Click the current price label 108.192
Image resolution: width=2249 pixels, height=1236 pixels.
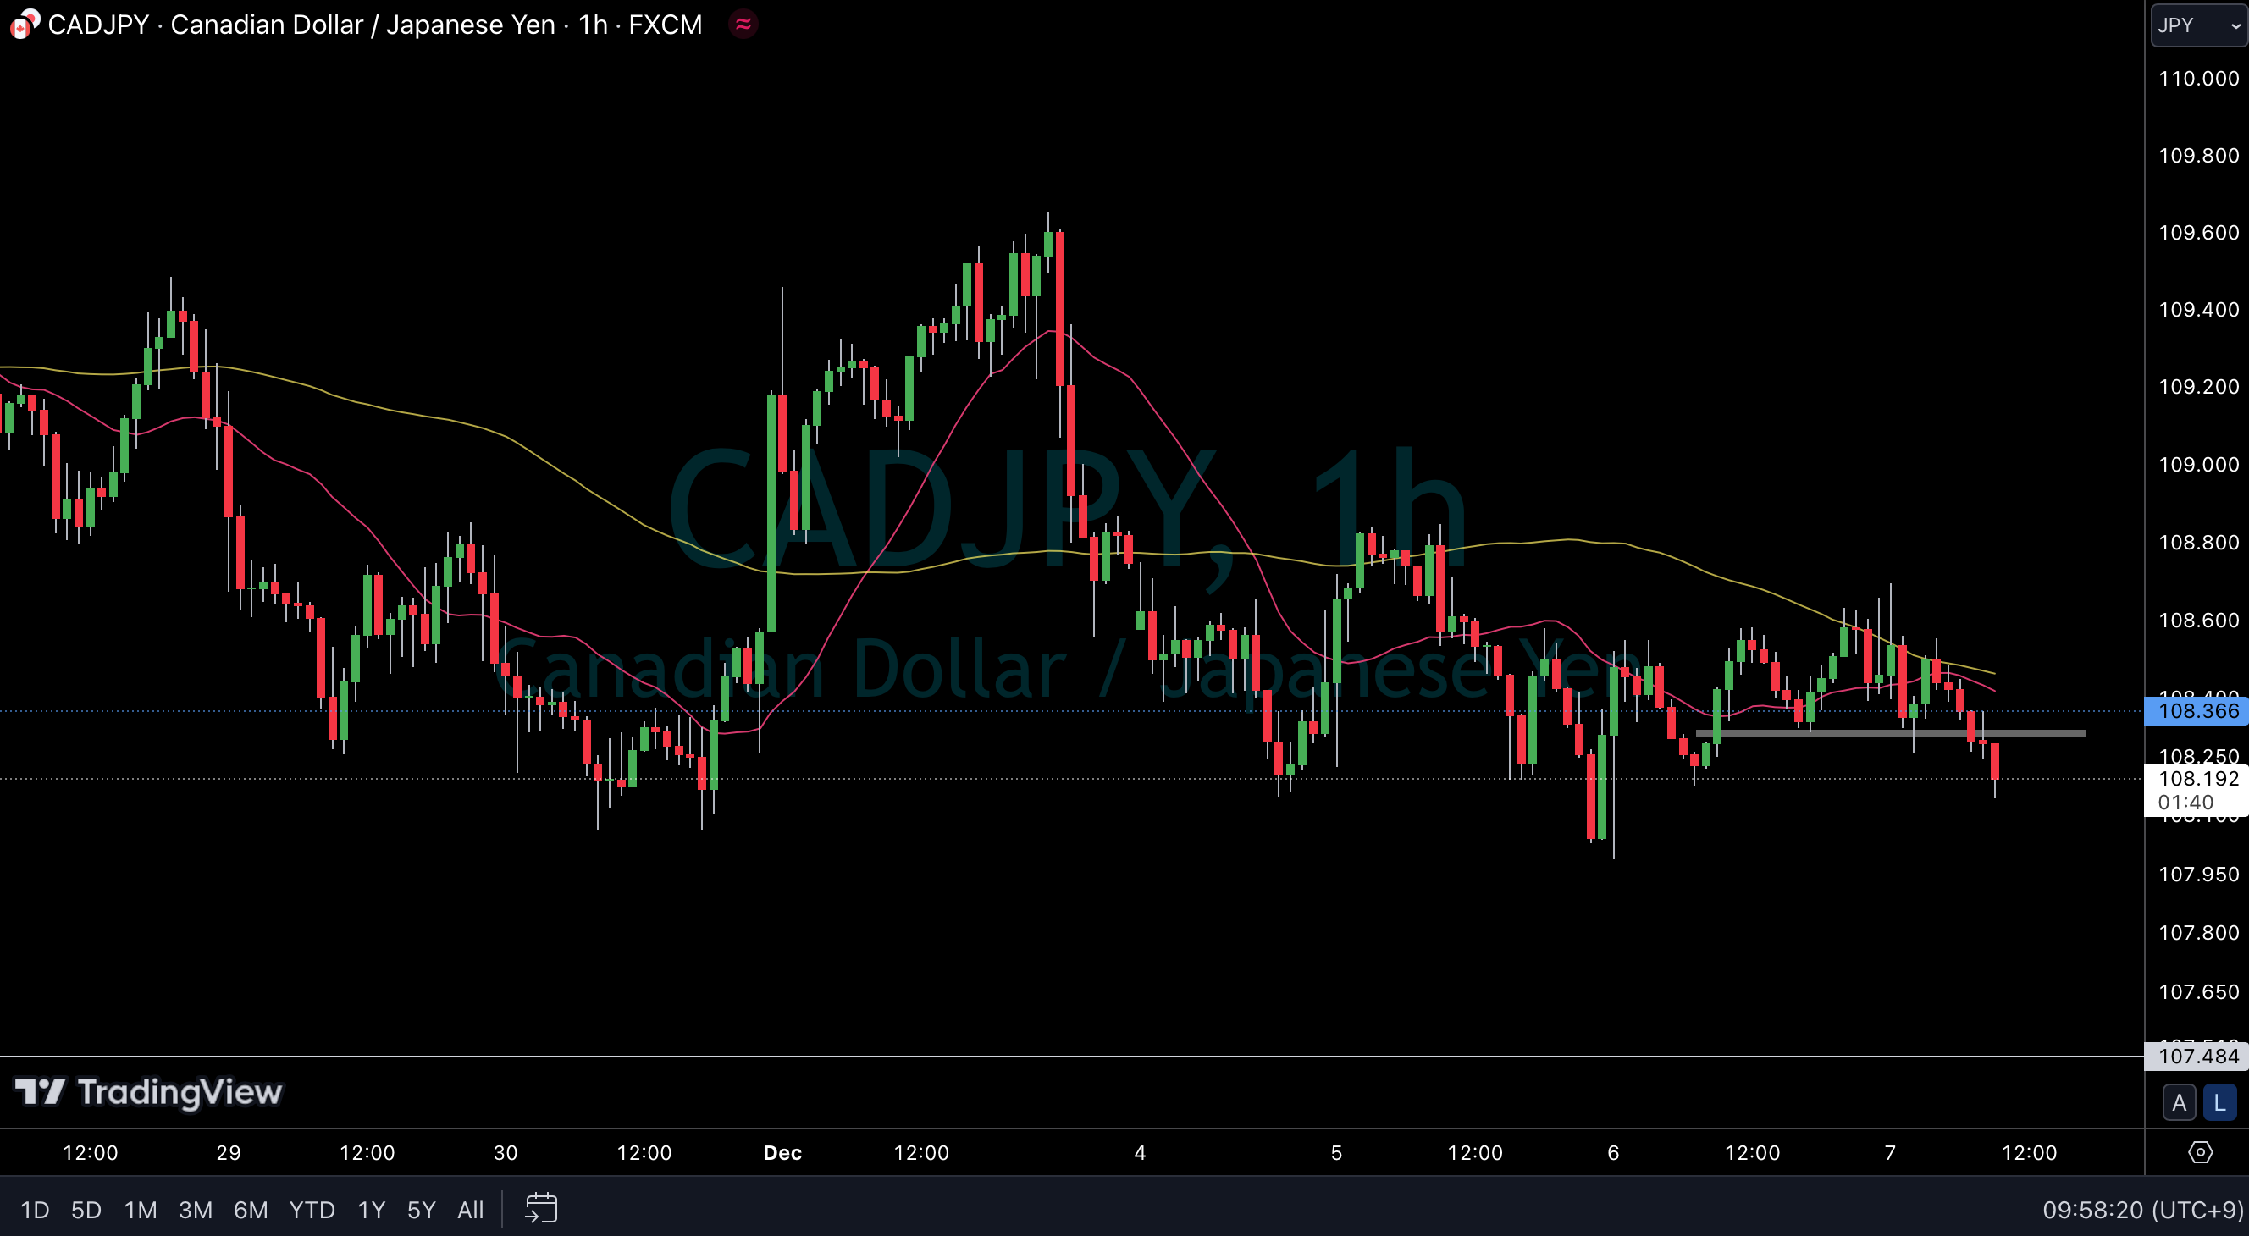[2197, 779]
